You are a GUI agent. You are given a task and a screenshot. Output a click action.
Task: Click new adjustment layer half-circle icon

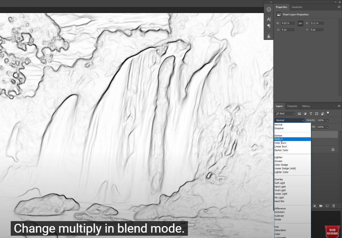[314, 206]
